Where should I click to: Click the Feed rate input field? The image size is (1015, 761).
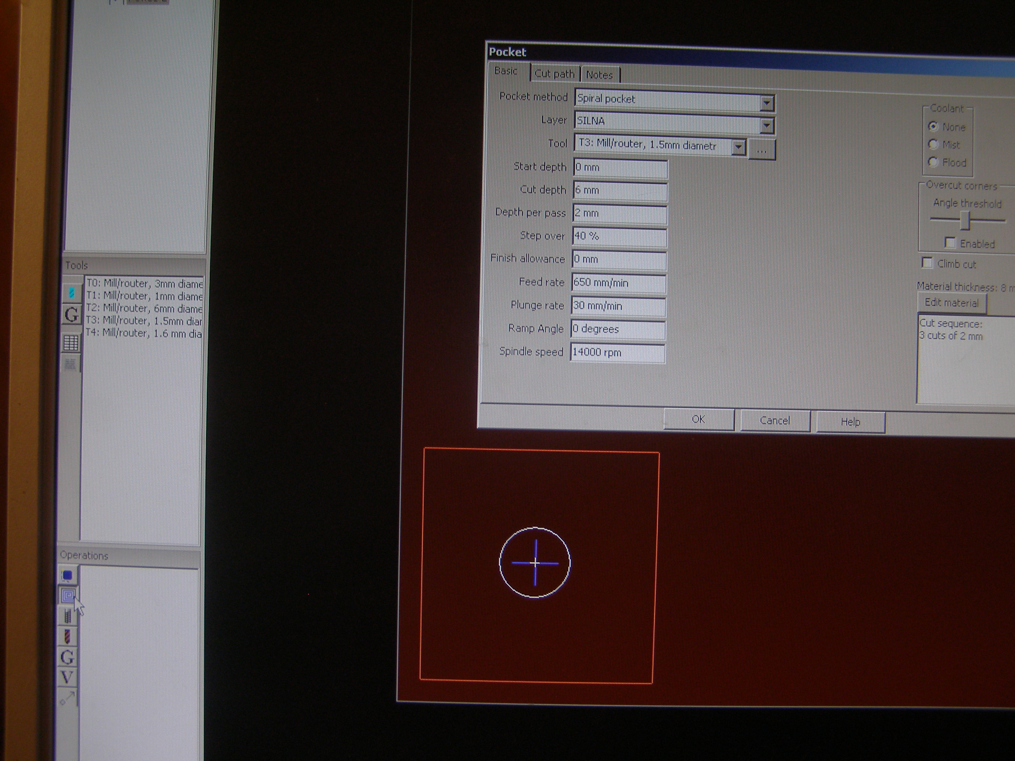click(x=619, y=283)
